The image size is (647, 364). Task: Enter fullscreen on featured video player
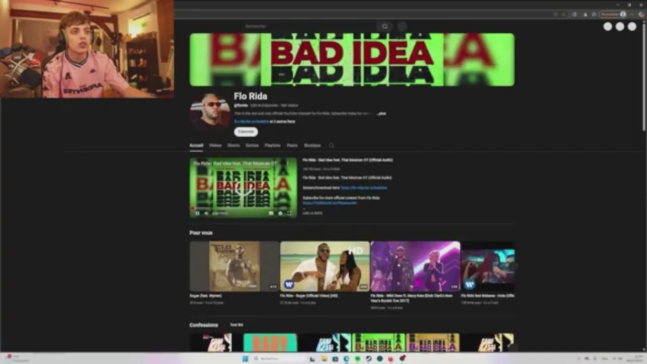[289, 213]
